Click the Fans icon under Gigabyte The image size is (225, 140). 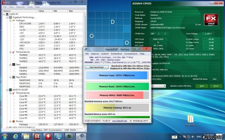[14, 64]
